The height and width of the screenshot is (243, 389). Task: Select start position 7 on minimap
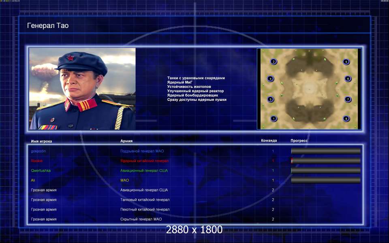point(348,99)
